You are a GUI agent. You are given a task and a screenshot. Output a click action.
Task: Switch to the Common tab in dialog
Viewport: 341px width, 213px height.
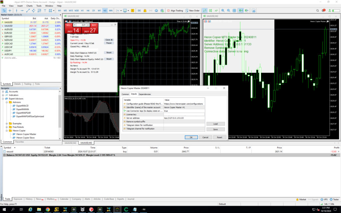pos(125,94)
